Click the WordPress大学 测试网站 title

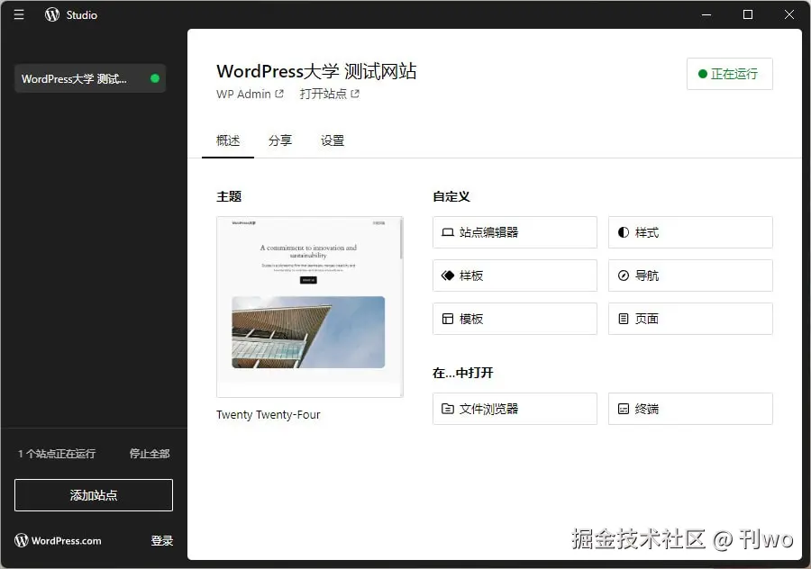coord(316,71)
